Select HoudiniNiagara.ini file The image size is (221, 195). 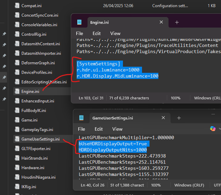(38, 177)
